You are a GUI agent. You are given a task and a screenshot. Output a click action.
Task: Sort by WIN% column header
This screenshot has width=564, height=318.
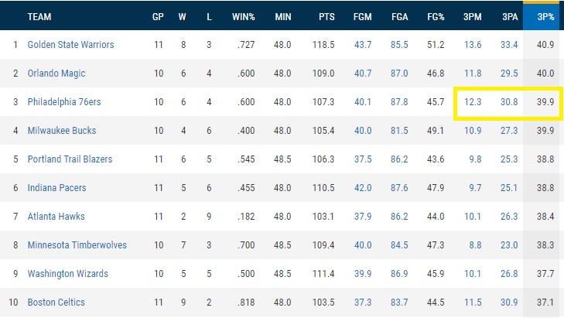point(246,16)
